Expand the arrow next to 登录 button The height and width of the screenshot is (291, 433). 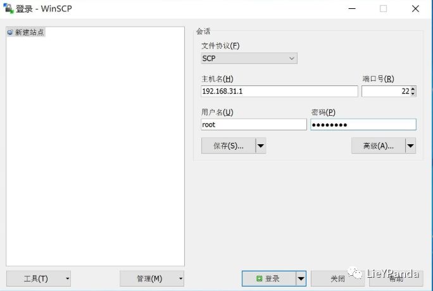click(x=301, y=278)
